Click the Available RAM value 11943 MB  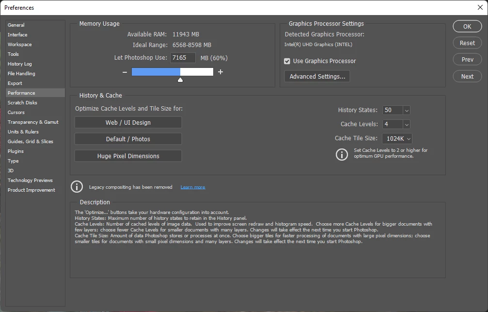click(186, 34)
